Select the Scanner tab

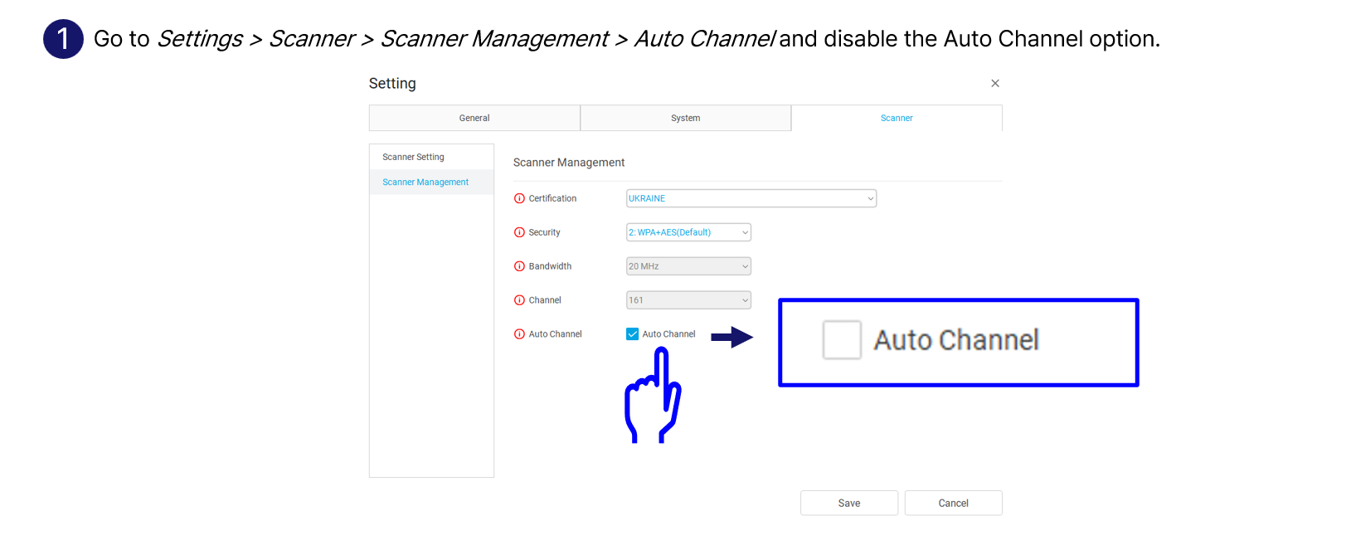click(897, 118)
